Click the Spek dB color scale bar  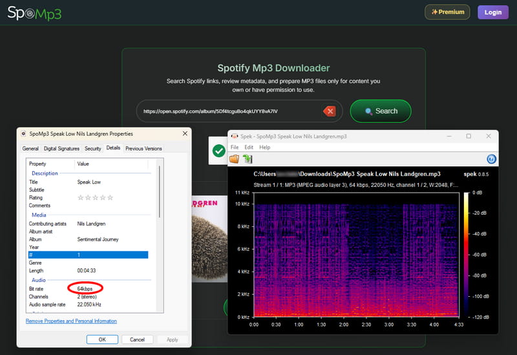coord(466,255)
